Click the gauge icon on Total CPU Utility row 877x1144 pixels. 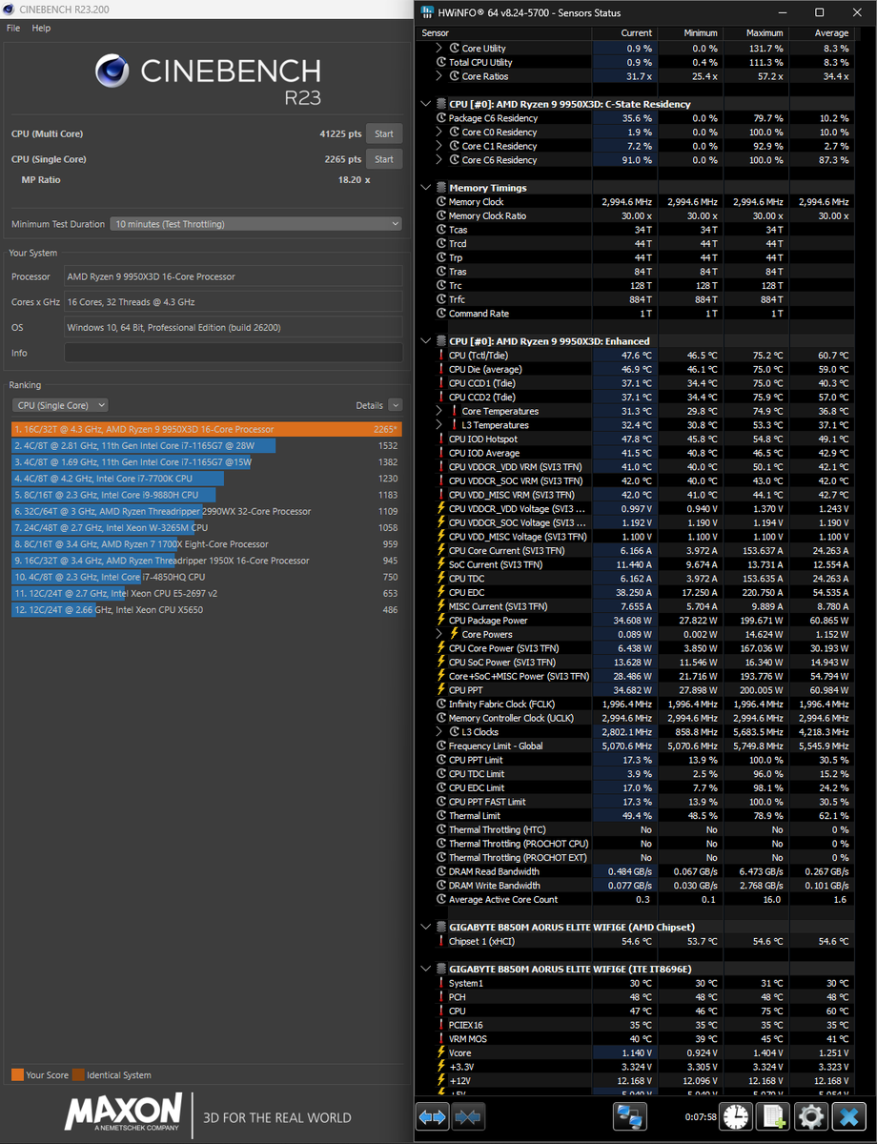(x=440, y=62)
